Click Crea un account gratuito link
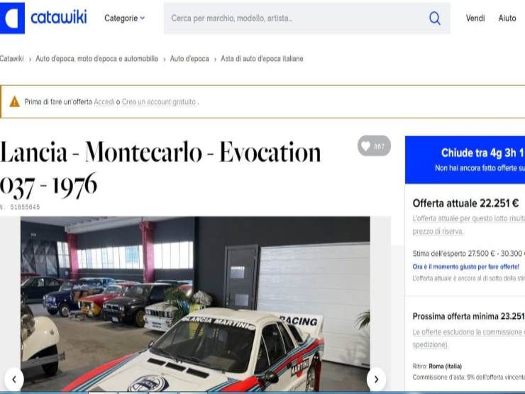 point(159,101)
